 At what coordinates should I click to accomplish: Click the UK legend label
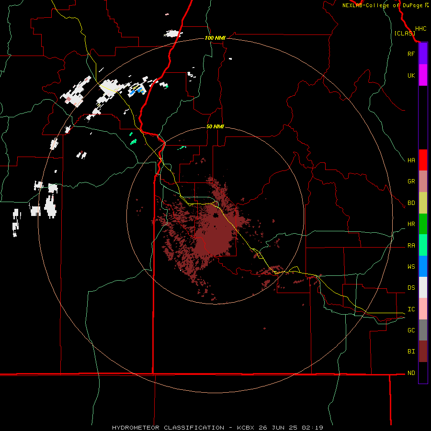[411, 75]
